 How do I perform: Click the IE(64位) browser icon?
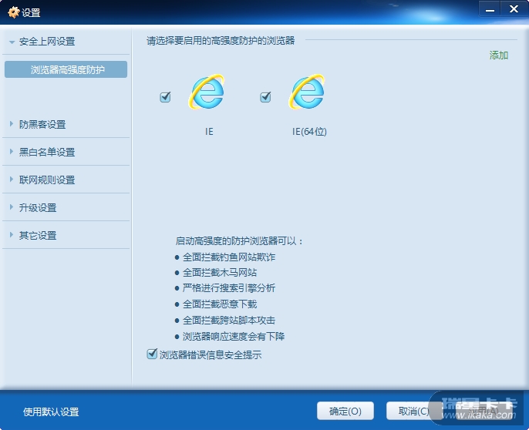pos(307,92)
